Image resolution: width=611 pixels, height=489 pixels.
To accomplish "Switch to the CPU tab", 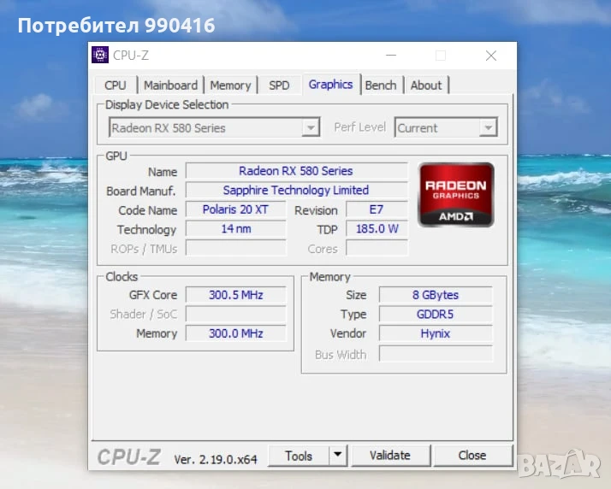I will tap(116, 85).
